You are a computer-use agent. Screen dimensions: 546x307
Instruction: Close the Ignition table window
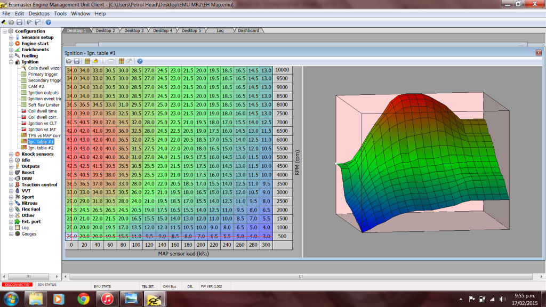[x=539, y=53]
